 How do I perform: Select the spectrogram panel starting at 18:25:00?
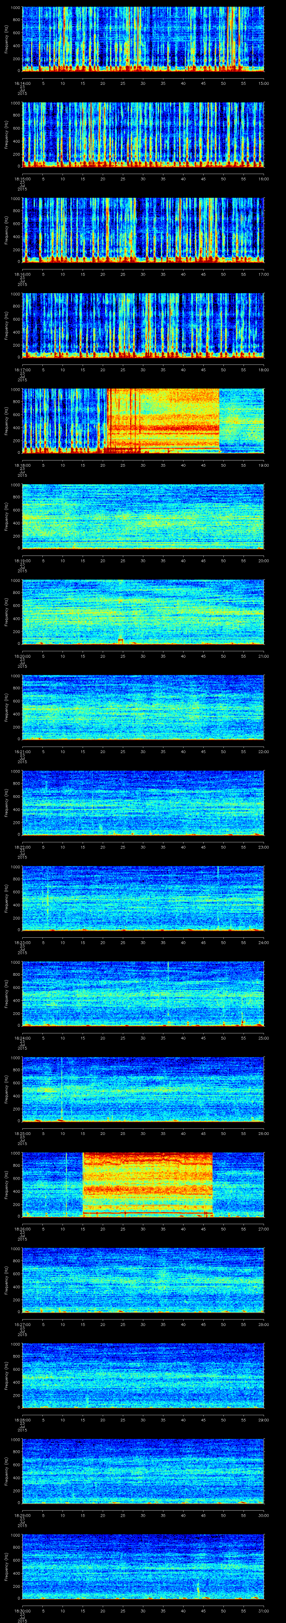pyautogui.click(x=143, y=1089)
